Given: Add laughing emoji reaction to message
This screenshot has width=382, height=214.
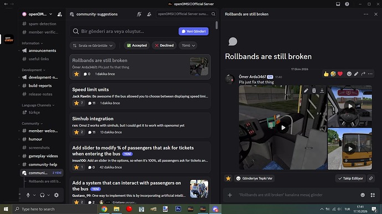Looking at the screenshot, I should 333,74.
